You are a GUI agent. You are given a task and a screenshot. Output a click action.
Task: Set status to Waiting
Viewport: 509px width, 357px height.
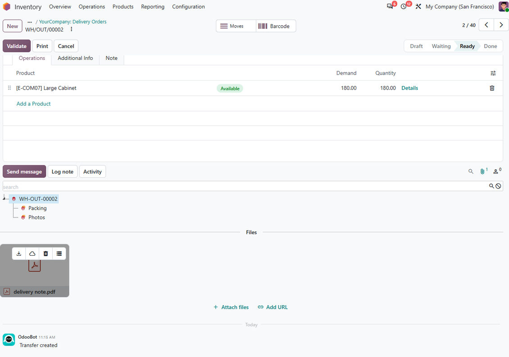point(441,46)
